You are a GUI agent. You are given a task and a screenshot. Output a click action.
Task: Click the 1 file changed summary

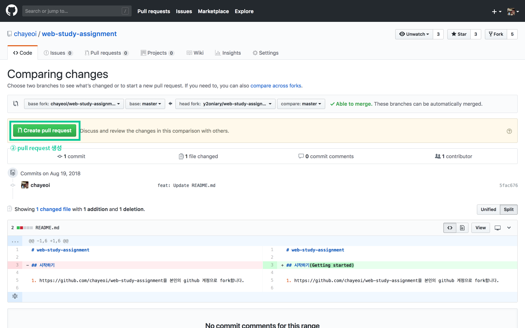[x=198, y=156]
